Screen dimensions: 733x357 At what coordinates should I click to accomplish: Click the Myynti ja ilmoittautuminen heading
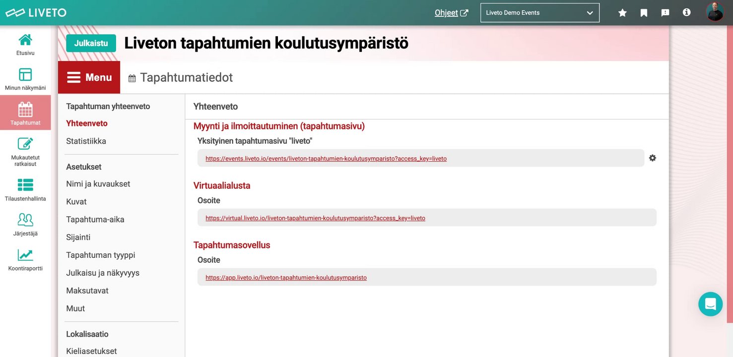pyautogui.click(x=279, y=126)
